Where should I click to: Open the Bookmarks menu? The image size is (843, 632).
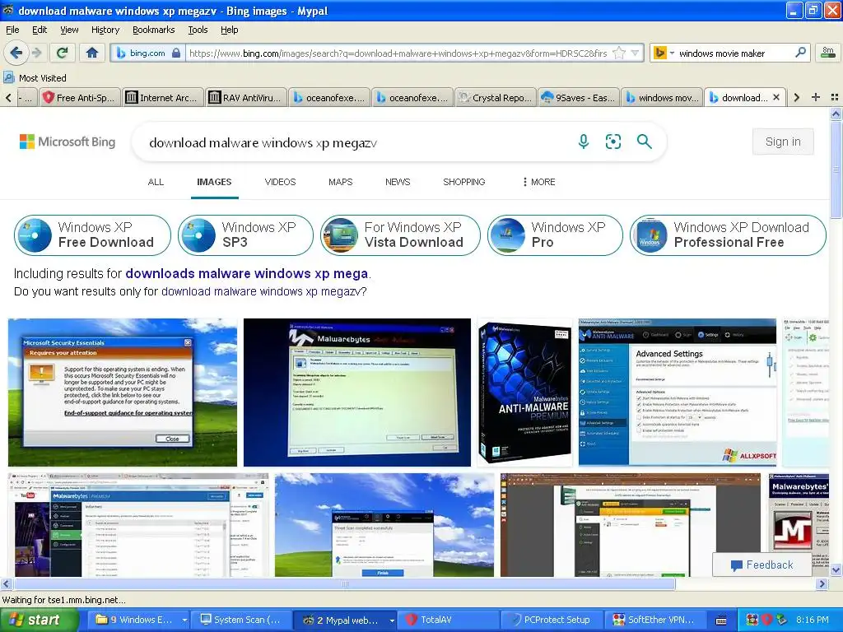[154, 30]
